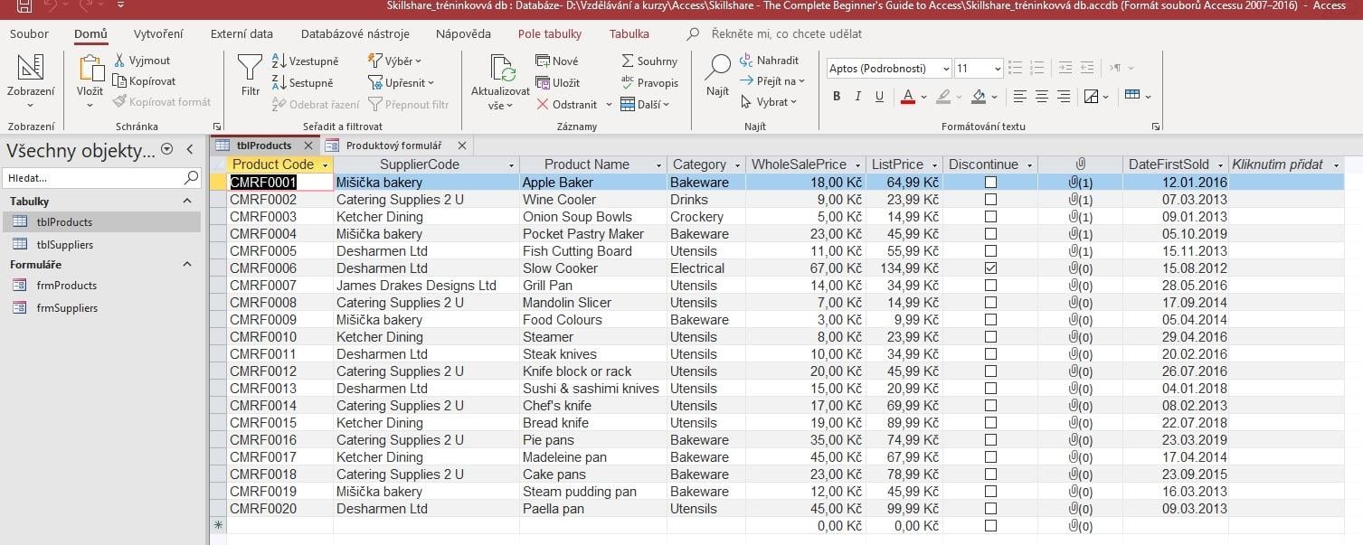
Task: Open frmSuppliers form in navigation pane
Action: [x=67, y=307]
